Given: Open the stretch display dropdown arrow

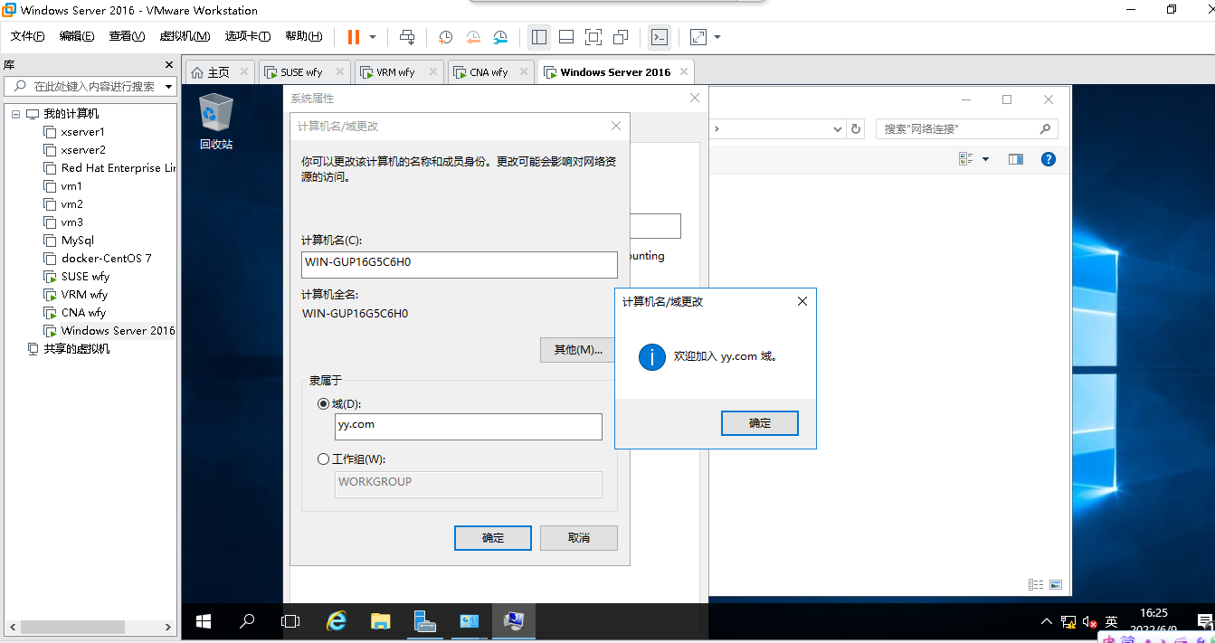Looking at the screenshot, I should tap(717, 37).
